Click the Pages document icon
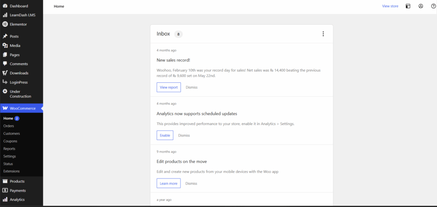437x207 pixels. (x=5, y=55)
